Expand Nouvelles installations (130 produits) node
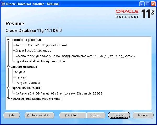Viewport: 157px width, 126px height. 8,99
